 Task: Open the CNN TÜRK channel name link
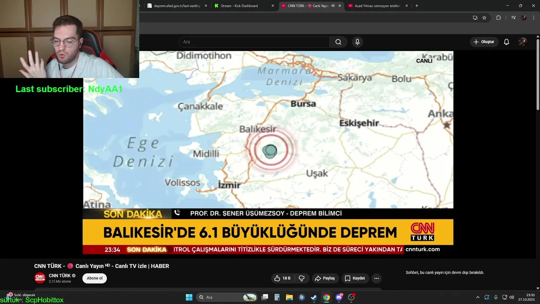point(59,276)
